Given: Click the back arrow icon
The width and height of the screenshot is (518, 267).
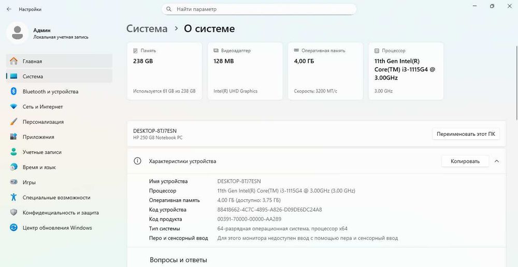Looking at the screenshot, I should (x=8, y=9).
